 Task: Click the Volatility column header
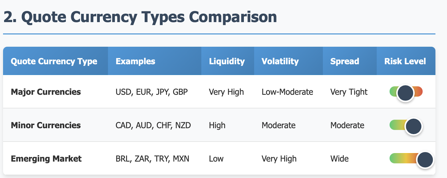[x=280, y=61]
